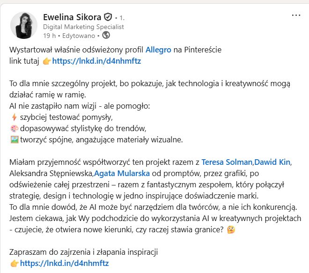Open Ewelina Sikora's profile name link
Screen dimensions: 309x273
(72, 17)
